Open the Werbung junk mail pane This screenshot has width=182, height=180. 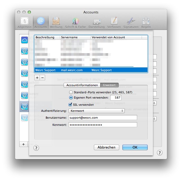[56, 23]
